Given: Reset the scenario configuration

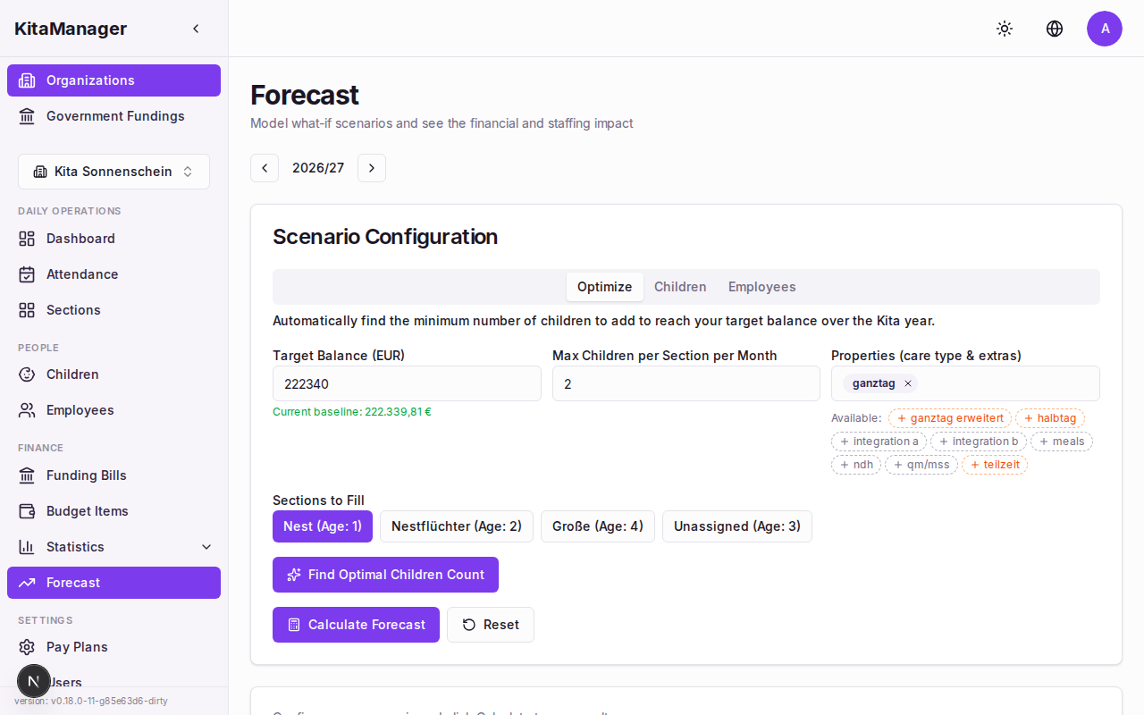Looking at the screenshot, I should [490, 625].
